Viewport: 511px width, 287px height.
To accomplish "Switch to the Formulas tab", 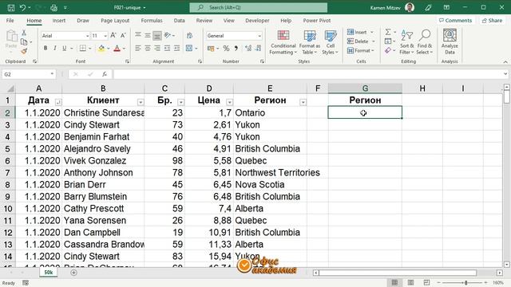I will point(152,20).
